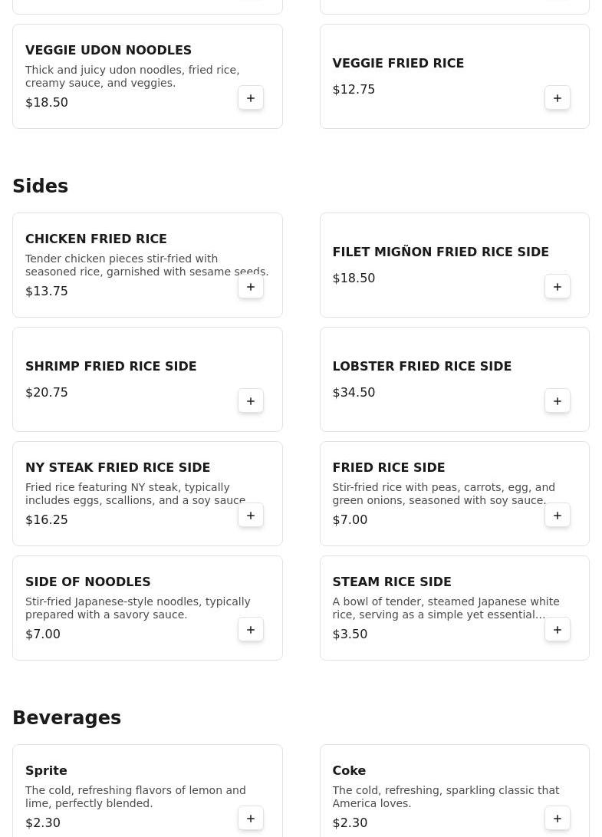Open the Sprite beverage item
Viewport: 602px width, 837px height.
click(x=147, y=790)
